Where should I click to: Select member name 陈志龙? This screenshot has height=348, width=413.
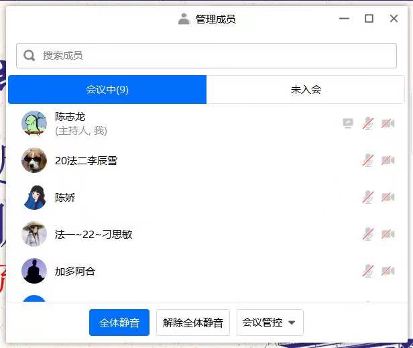pyautogui.click(x=70, y=117)
